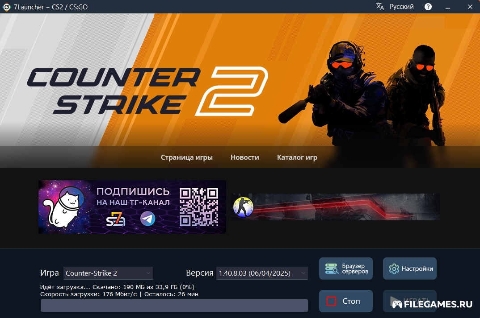This screenshot has height=318, width=480.
Task: Click the Telegram paper plane icon
Action: pyautogui.click(x=147, y=219)
